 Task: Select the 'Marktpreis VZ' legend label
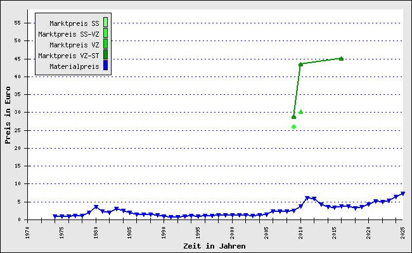(74, 45)
